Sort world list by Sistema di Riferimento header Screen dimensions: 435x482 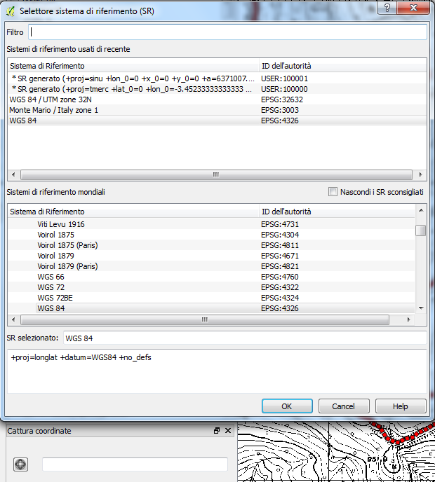tap(47, 212)
